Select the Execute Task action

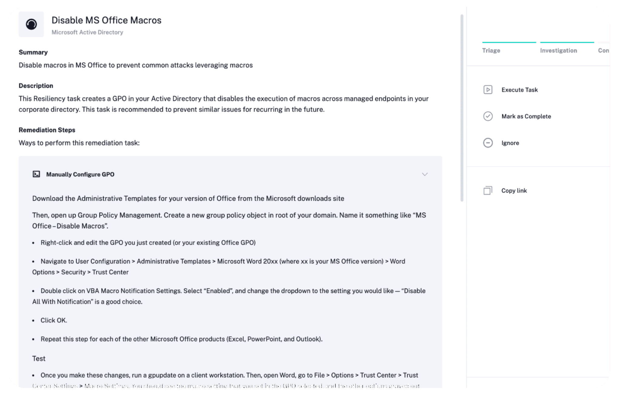pos(519,90)
